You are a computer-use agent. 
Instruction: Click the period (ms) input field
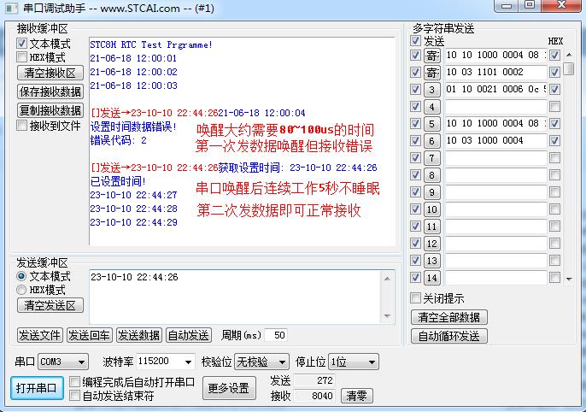pos(276,335)
